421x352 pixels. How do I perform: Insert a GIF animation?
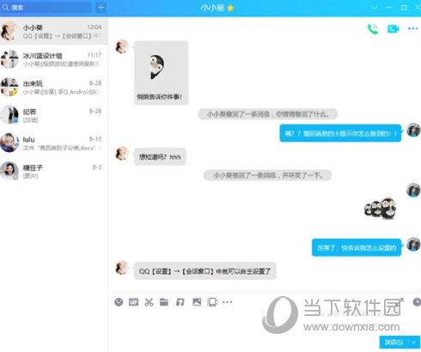pos(133,302)
